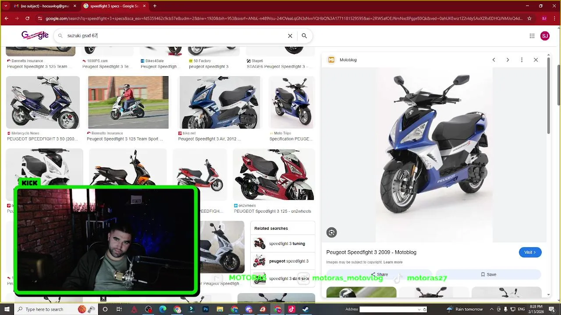Show next image in preview panel
The image size is (561, 315).
coord(508,60)
